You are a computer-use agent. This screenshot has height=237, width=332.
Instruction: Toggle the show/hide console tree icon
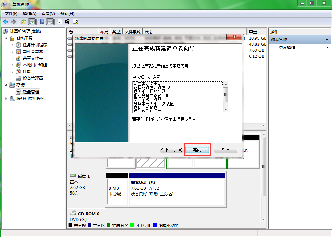pos(32,22)
